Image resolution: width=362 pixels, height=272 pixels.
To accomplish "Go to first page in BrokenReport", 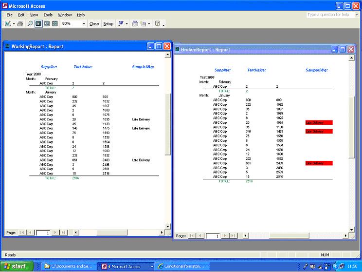I will (191, 236).
